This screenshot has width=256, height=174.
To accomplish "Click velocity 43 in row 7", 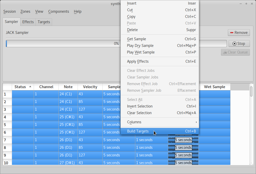I will tap(90, 140).
